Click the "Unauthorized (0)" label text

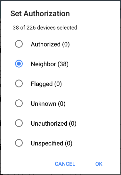pyautogui.click(x=53, y=123)
